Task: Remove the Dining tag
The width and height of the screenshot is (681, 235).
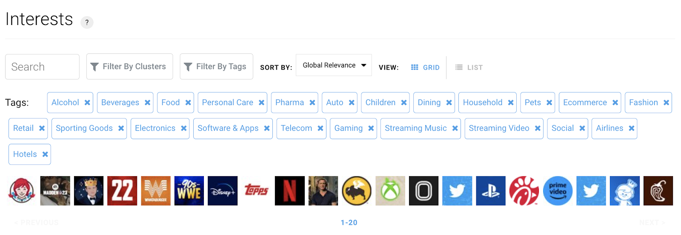Action: (x=449, y=103)
